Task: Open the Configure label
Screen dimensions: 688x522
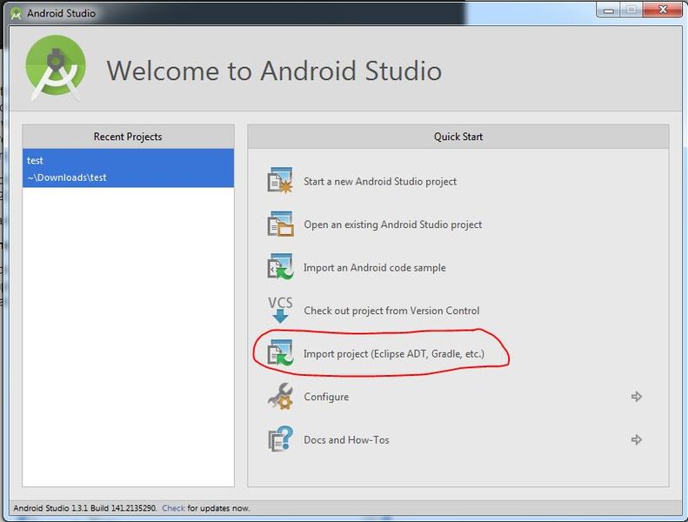Action: 326,397
